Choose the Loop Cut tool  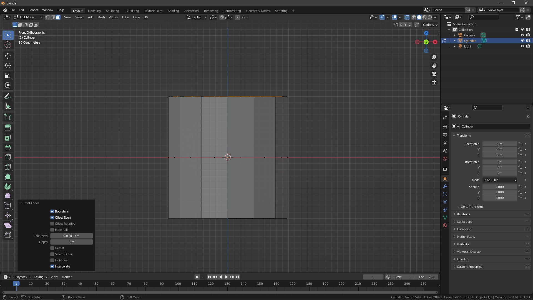8,157
